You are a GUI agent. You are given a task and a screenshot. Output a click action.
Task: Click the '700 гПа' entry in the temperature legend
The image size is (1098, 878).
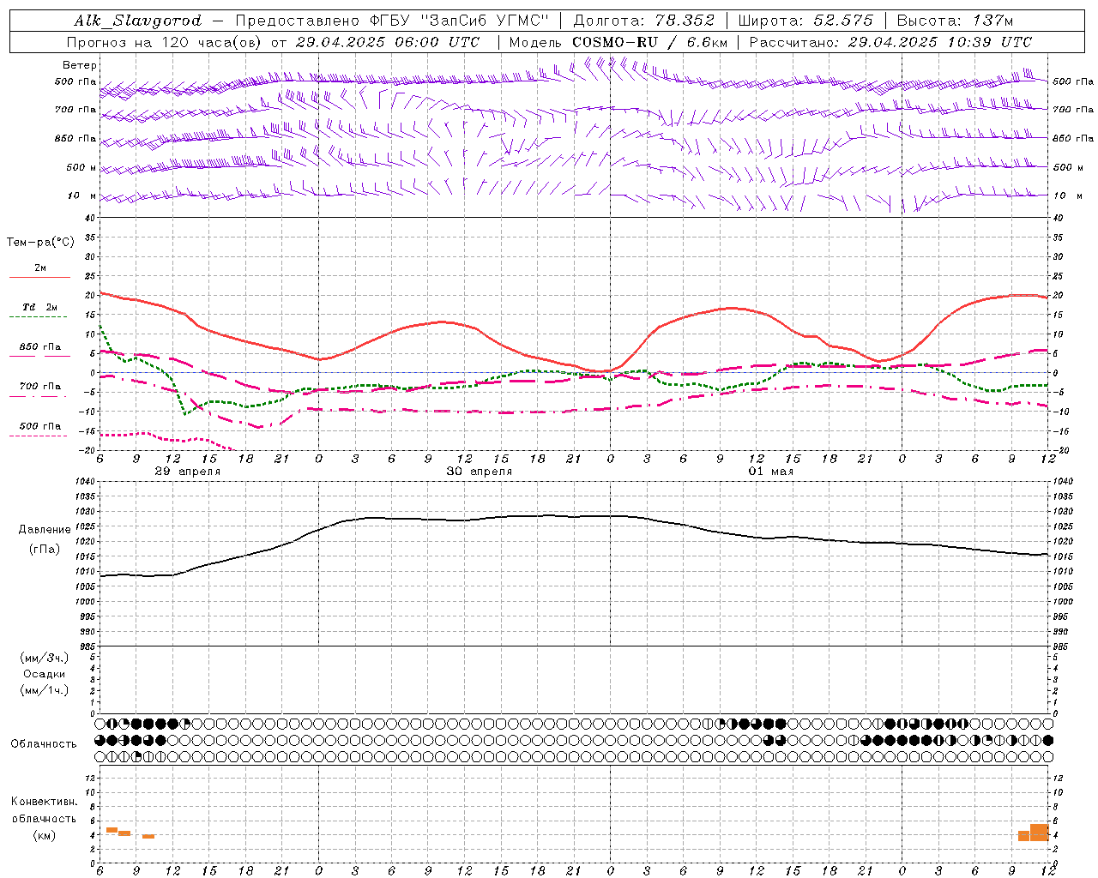pos(40,387)
